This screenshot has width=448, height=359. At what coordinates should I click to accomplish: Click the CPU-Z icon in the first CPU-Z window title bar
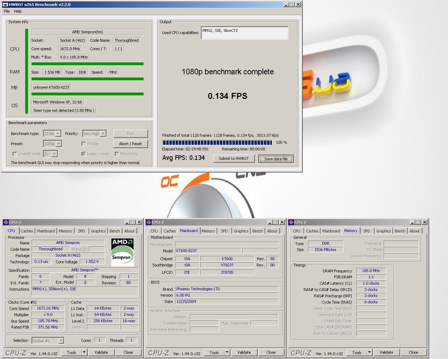point(6,222)
